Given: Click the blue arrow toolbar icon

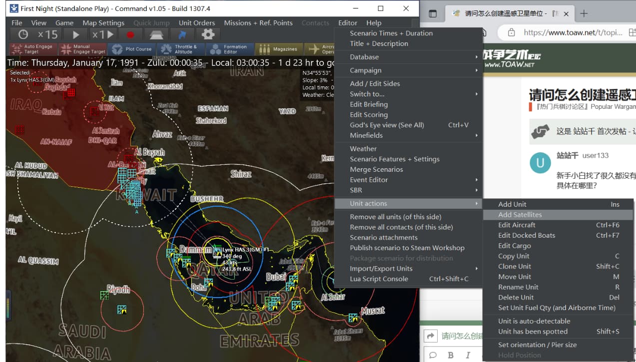Looking at the screenshot, I should (x=182, y=34).
